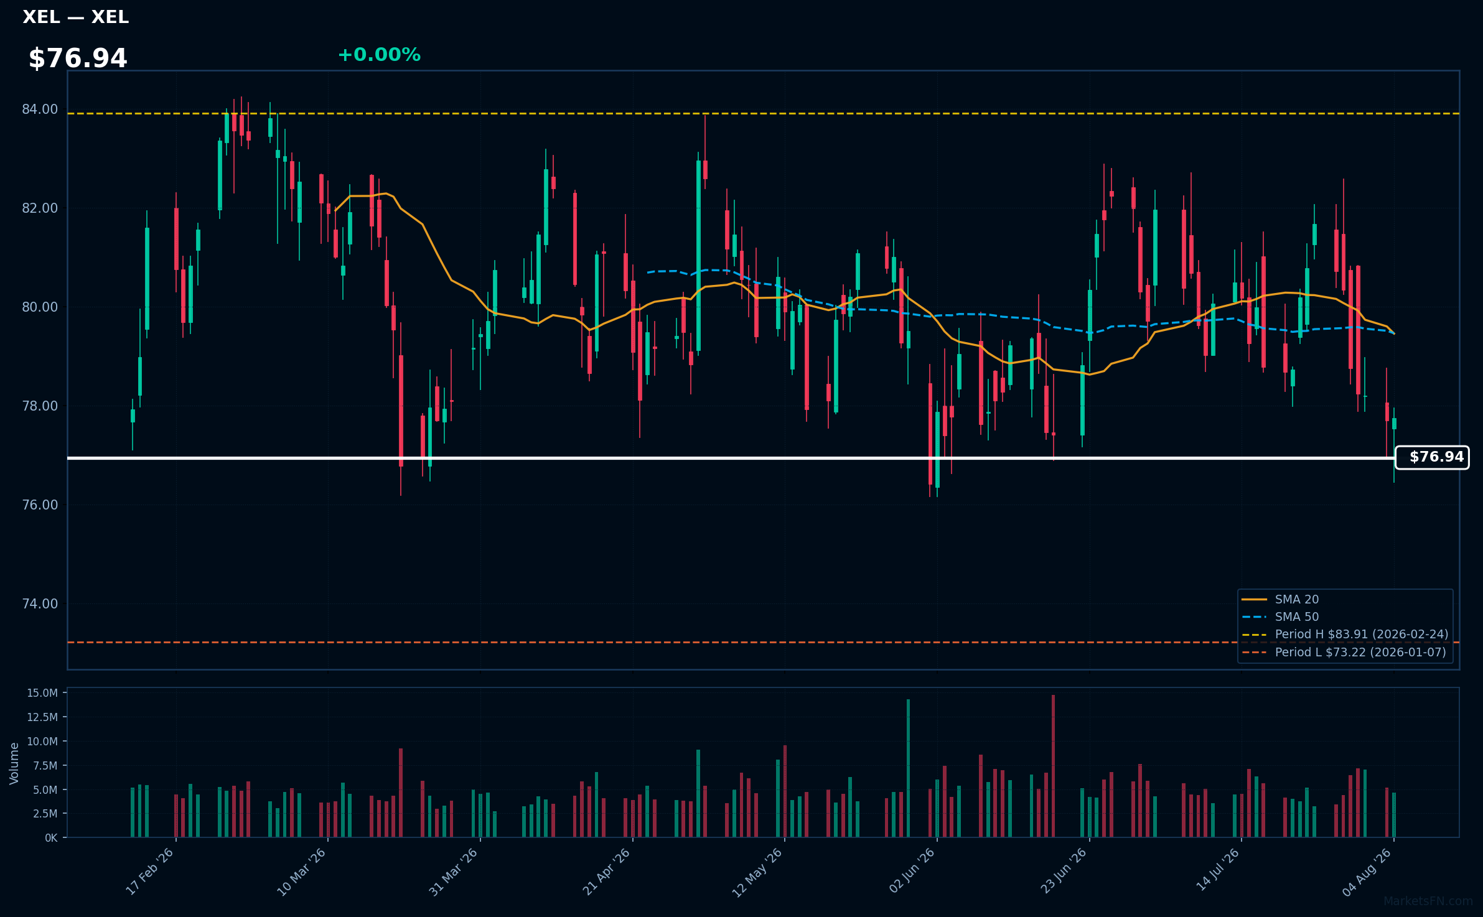Click the large $76.94 price header
Image resolution: width=1483 pixels, height=917 pixels.
coord(78,58)
